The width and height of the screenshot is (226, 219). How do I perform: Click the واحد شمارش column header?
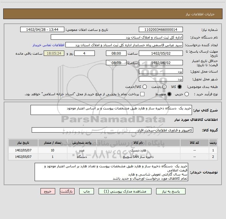tap(82, 143)
